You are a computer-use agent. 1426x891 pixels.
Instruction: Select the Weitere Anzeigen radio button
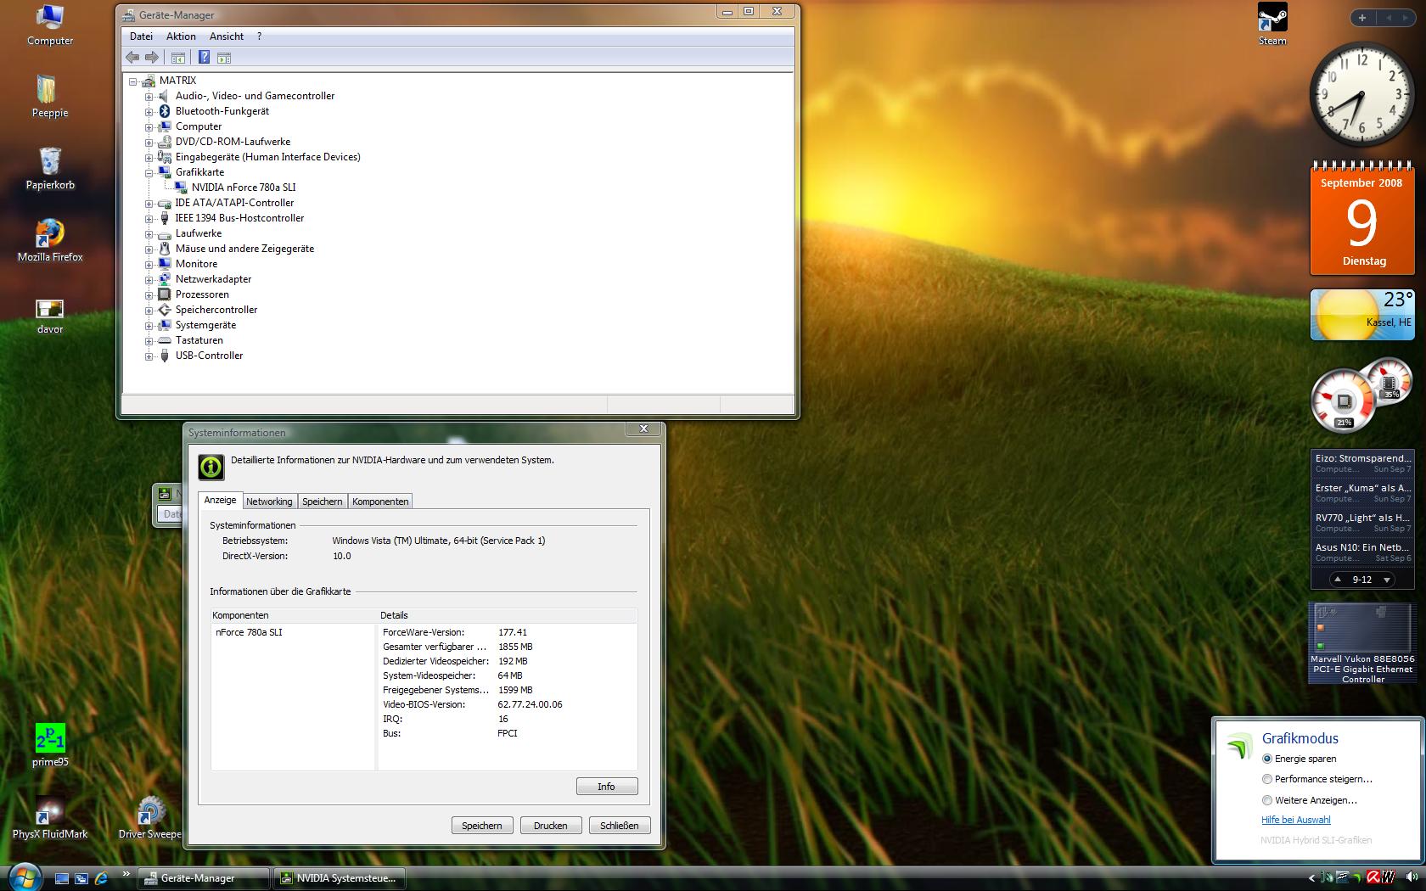coord(1267,800)
